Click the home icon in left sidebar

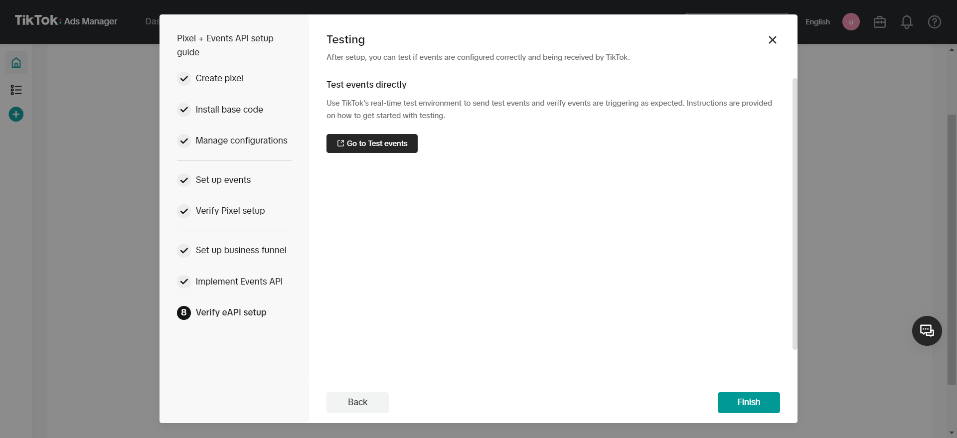(x=16, y=63)
